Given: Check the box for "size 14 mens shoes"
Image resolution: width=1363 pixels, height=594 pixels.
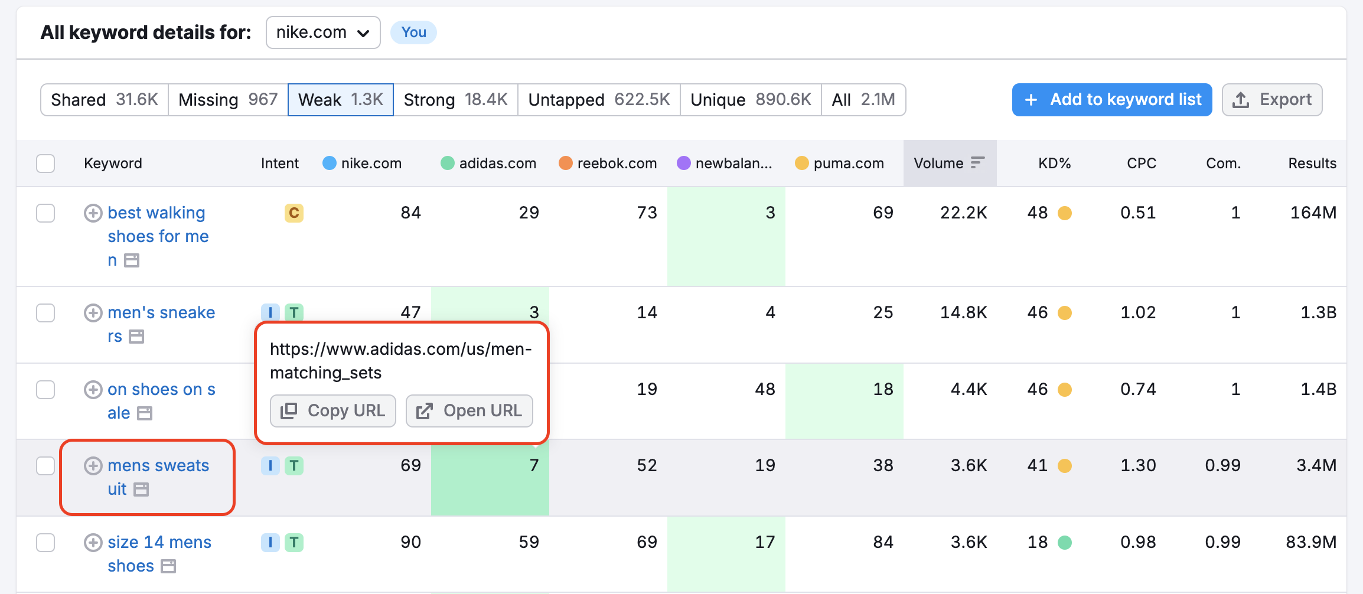Looking at the screenshot, I should coord(45,542).
